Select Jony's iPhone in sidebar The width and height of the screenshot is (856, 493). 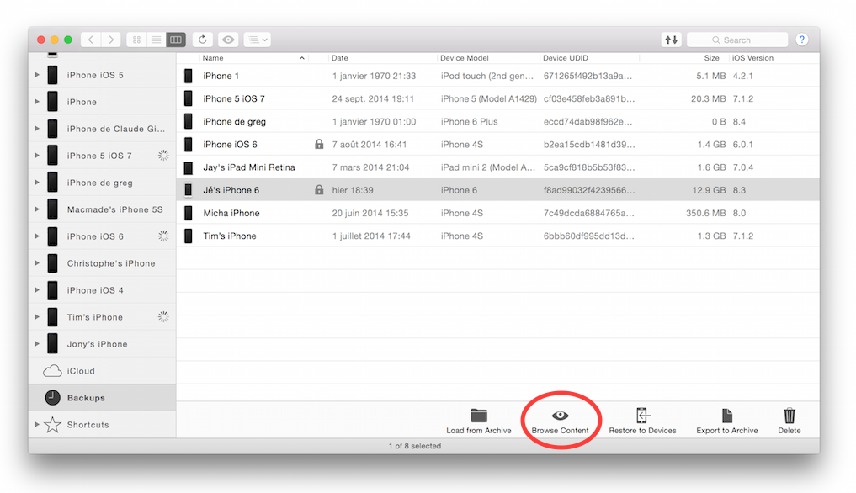click(x=103, y=344)
